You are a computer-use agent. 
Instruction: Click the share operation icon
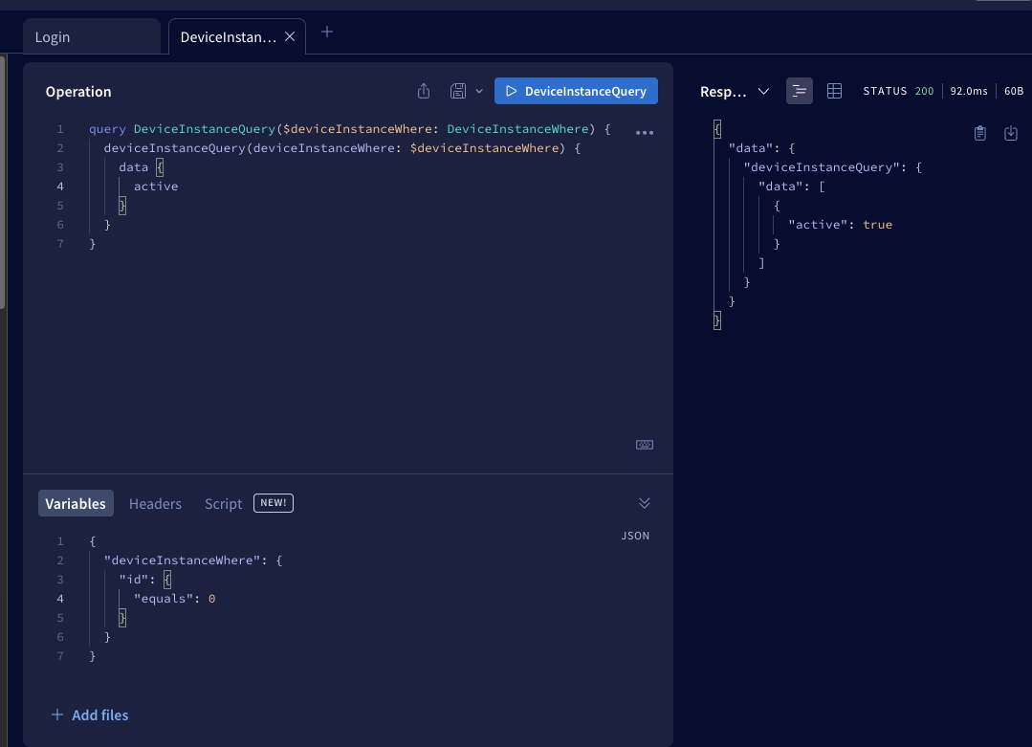424,91
